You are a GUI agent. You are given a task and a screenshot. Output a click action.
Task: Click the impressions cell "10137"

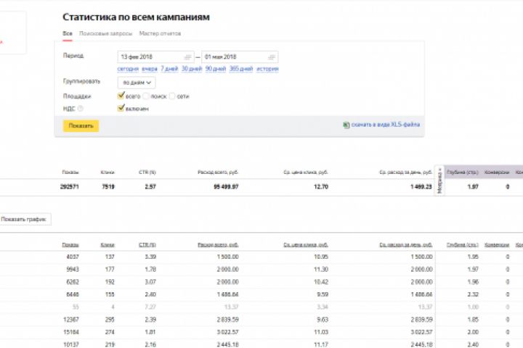click(70, 344)
